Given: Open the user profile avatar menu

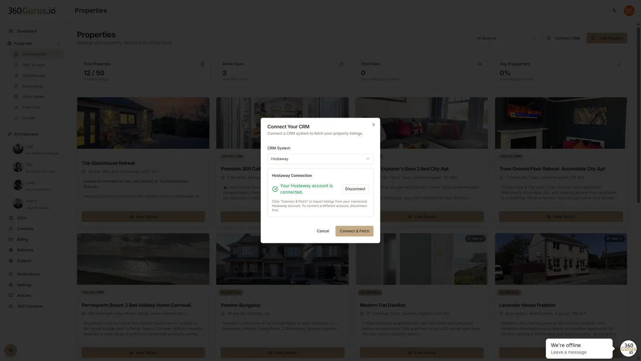Looking at the screenshot, I should pyautogui.click(x=629, y=10).
